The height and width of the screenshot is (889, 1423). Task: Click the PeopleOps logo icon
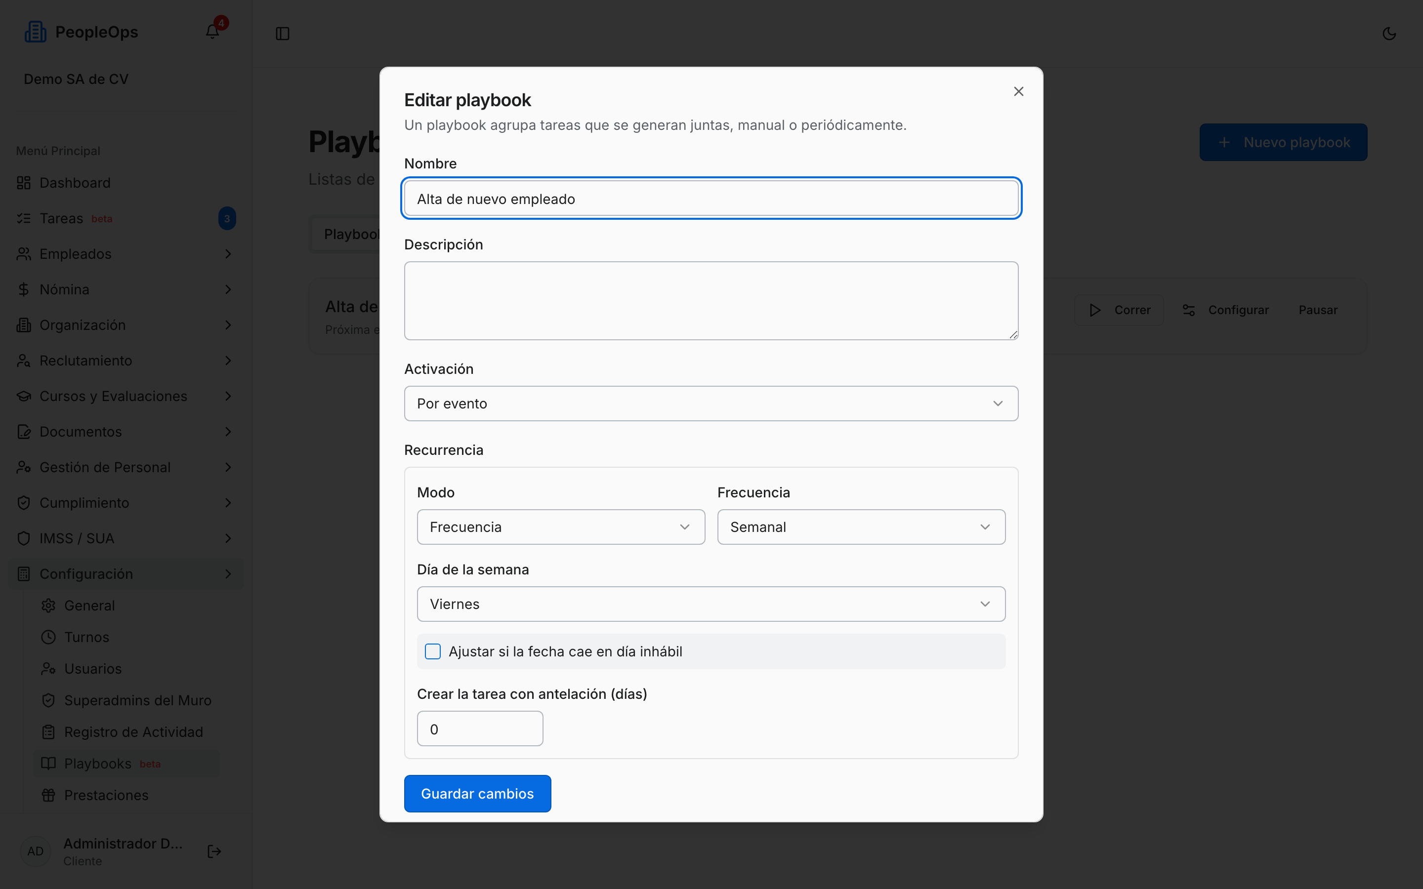click(x=35, y=32)
